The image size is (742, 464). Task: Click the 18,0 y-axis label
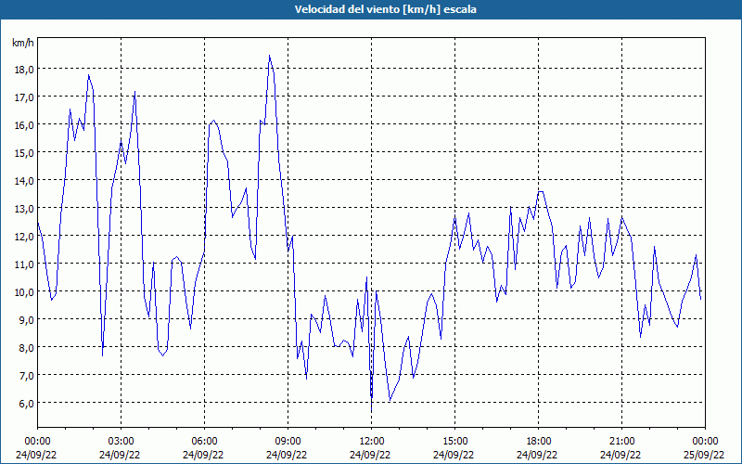25,69
